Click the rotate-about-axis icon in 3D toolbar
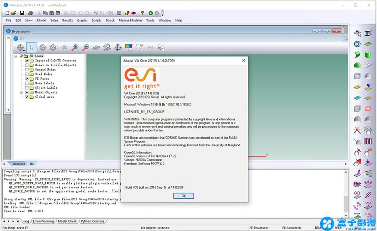377x231 pixels. [x=118, y=48]
